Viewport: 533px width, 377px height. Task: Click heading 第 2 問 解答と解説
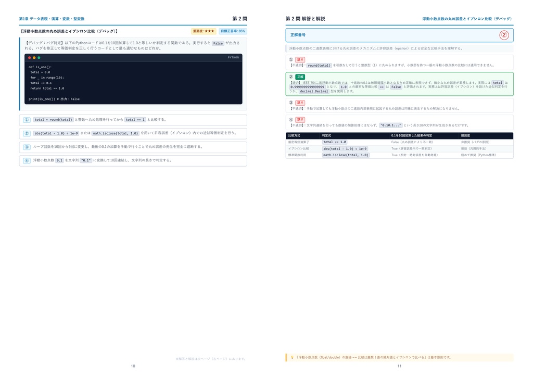305,19
